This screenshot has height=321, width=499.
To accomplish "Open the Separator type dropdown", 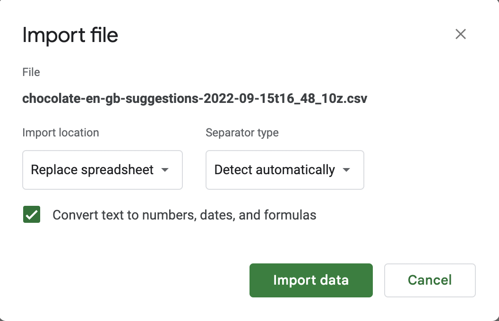I will (x=284, y=170).
